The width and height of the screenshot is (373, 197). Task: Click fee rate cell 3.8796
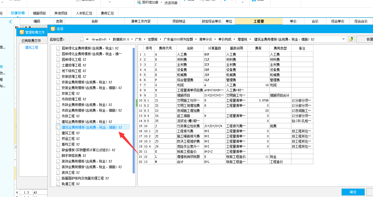coord(258,100)
